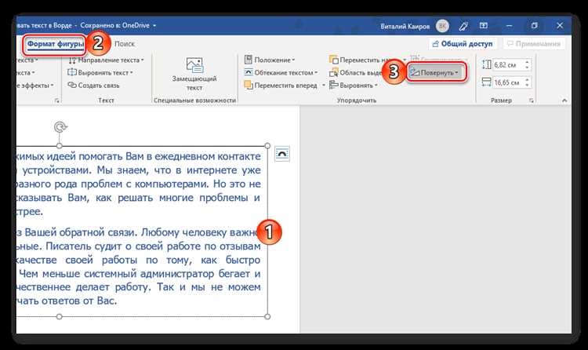Viewport: 588px width, 350px height.
Task: Click the Обтекание текстом icon
Action: [x=249, y=72]
